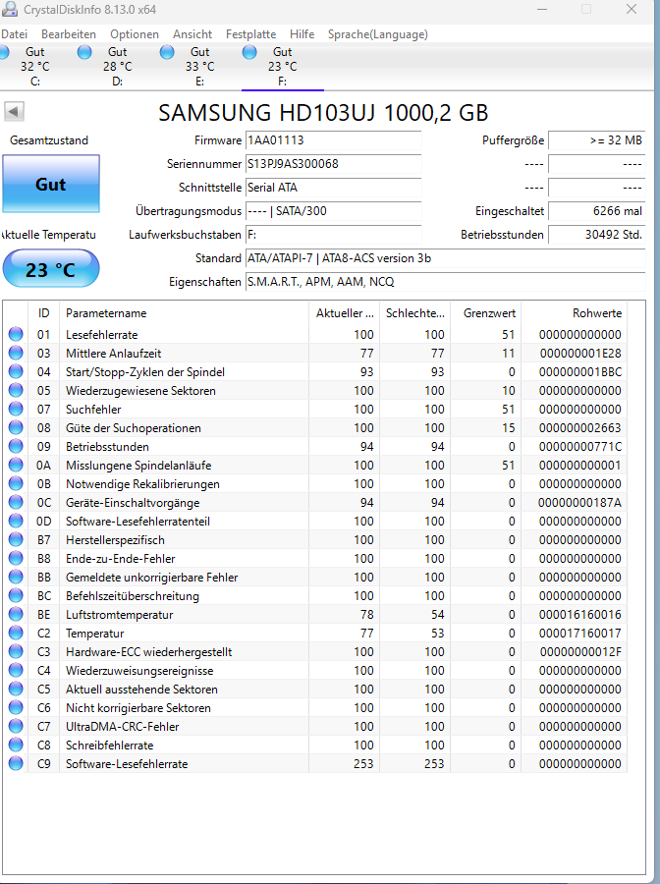
Task: Click the Übertragungsmodus field SATA/300
Action: (x=333, y=211)
